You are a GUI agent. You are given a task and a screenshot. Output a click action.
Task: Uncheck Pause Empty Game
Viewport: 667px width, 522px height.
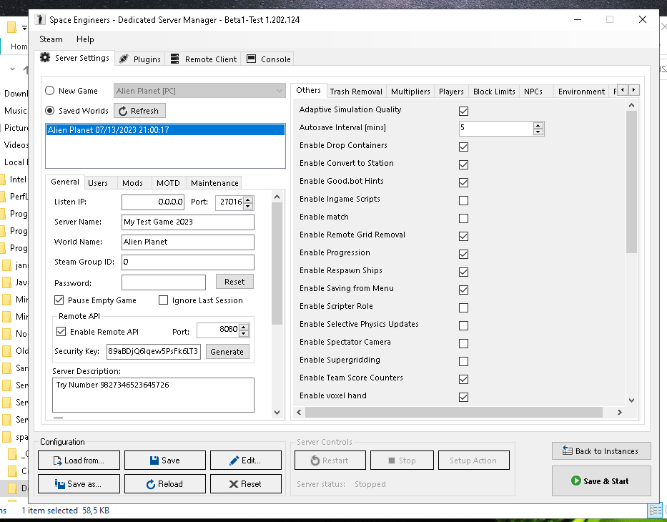click(x=59, y=300)
